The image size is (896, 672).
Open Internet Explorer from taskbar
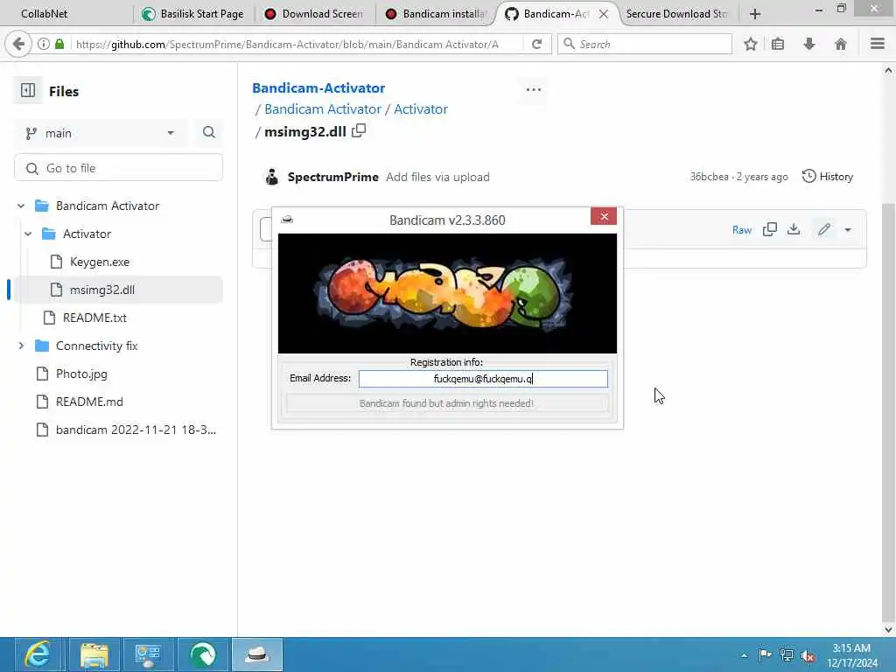[x=37, y=654]
